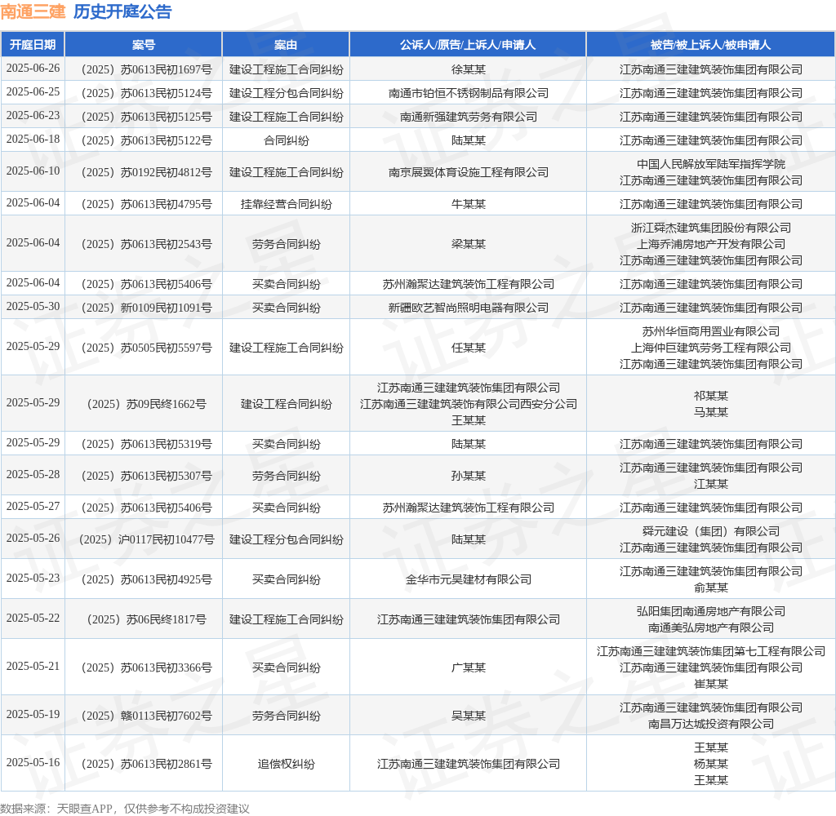Click the 建设工程合同纠纷 cause cell
The image size is (836, 816).
tap(287, 404)
